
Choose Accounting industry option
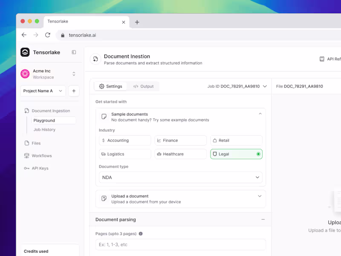tap(125, 140)
